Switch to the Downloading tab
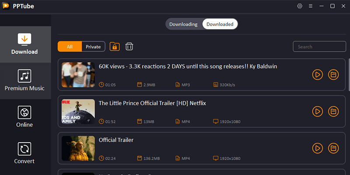350x175 pixels. tap(183, 24)
